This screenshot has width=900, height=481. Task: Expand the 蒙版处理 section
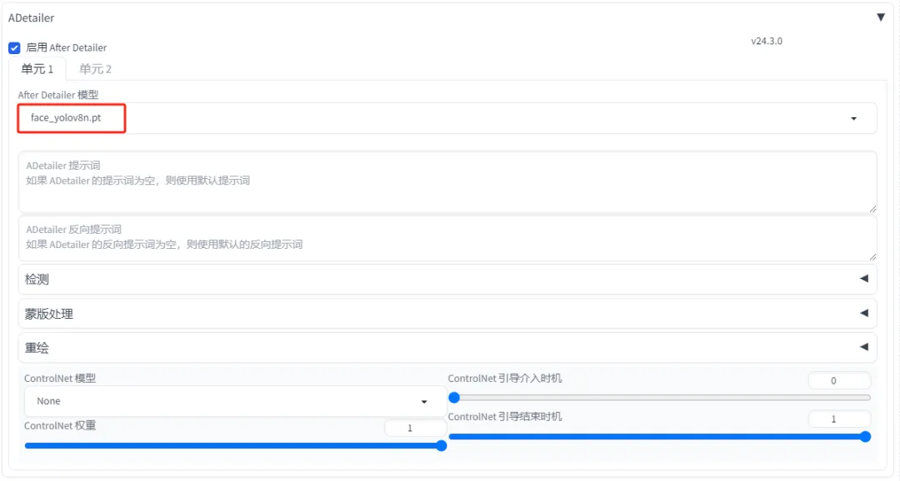(x=48, y=314)
